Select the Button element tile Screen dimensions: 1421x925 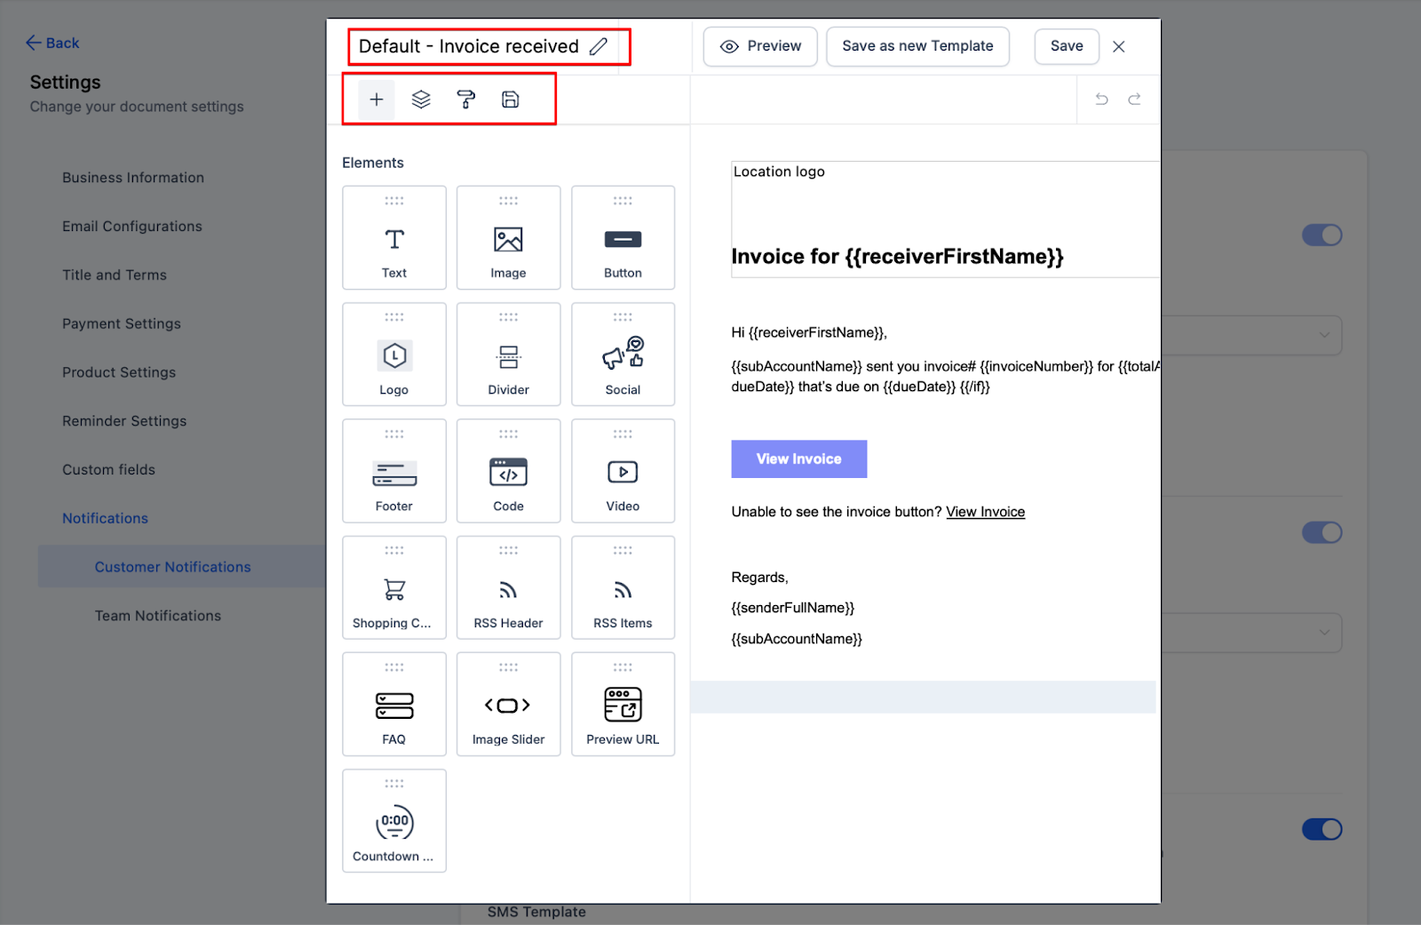(x=623, y=238)
